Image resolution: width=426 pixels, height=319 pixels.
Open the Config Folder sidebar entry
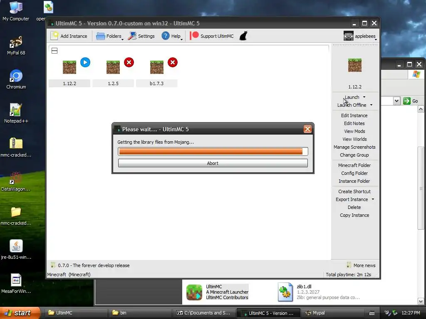point(354,173)
